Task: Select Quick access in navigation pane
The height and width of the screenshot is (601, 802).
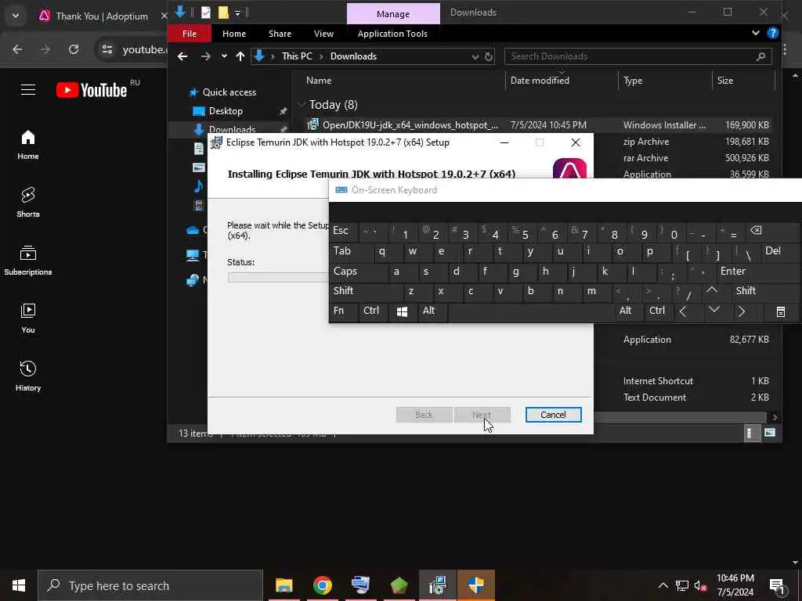Action: tap(229, 92)
